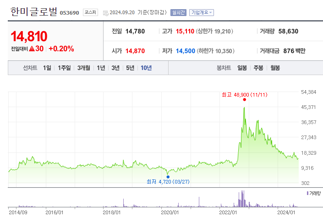The width and height of the screenshot is (323, 222).
Task: Click the 2018/01 axis label
Action: (112, 212)
